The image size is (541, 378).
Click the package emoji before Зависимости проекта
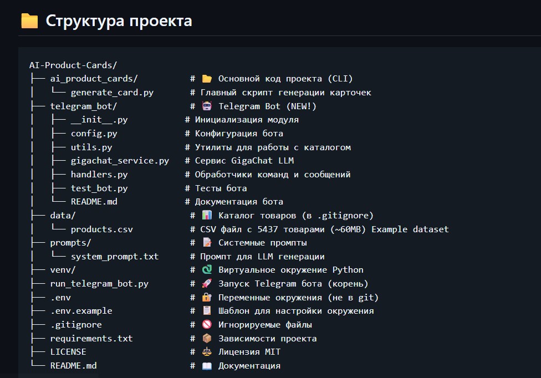point(207,338)
